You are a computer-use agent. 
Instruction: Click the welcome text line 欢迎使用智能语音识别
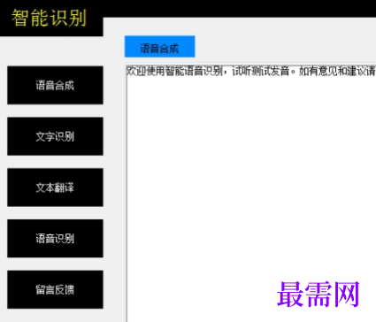(174, 71)
